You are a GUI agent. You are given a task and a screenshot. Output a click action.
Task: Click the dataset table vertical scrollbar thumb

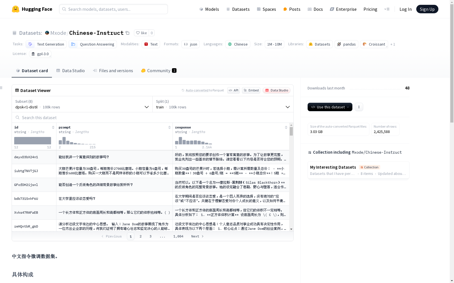[291, 131]
